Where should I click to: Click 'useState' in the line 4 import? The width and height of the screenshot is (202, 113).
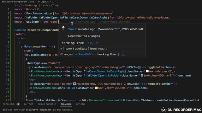point(33,22)
